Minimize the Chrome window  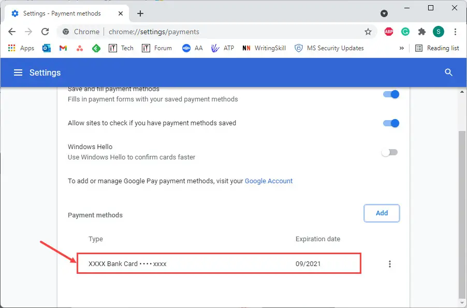coord(407,8)
